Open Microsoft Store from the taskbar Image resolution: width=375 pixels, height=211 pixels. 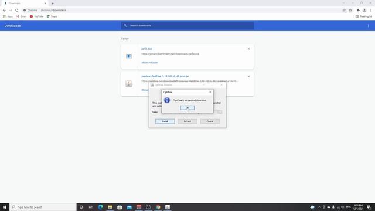(120, 207)
